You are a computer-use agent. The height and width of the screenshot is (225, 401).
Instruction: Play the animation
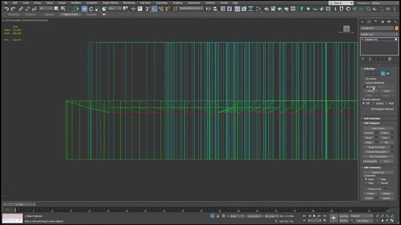[x=315, y=216]
